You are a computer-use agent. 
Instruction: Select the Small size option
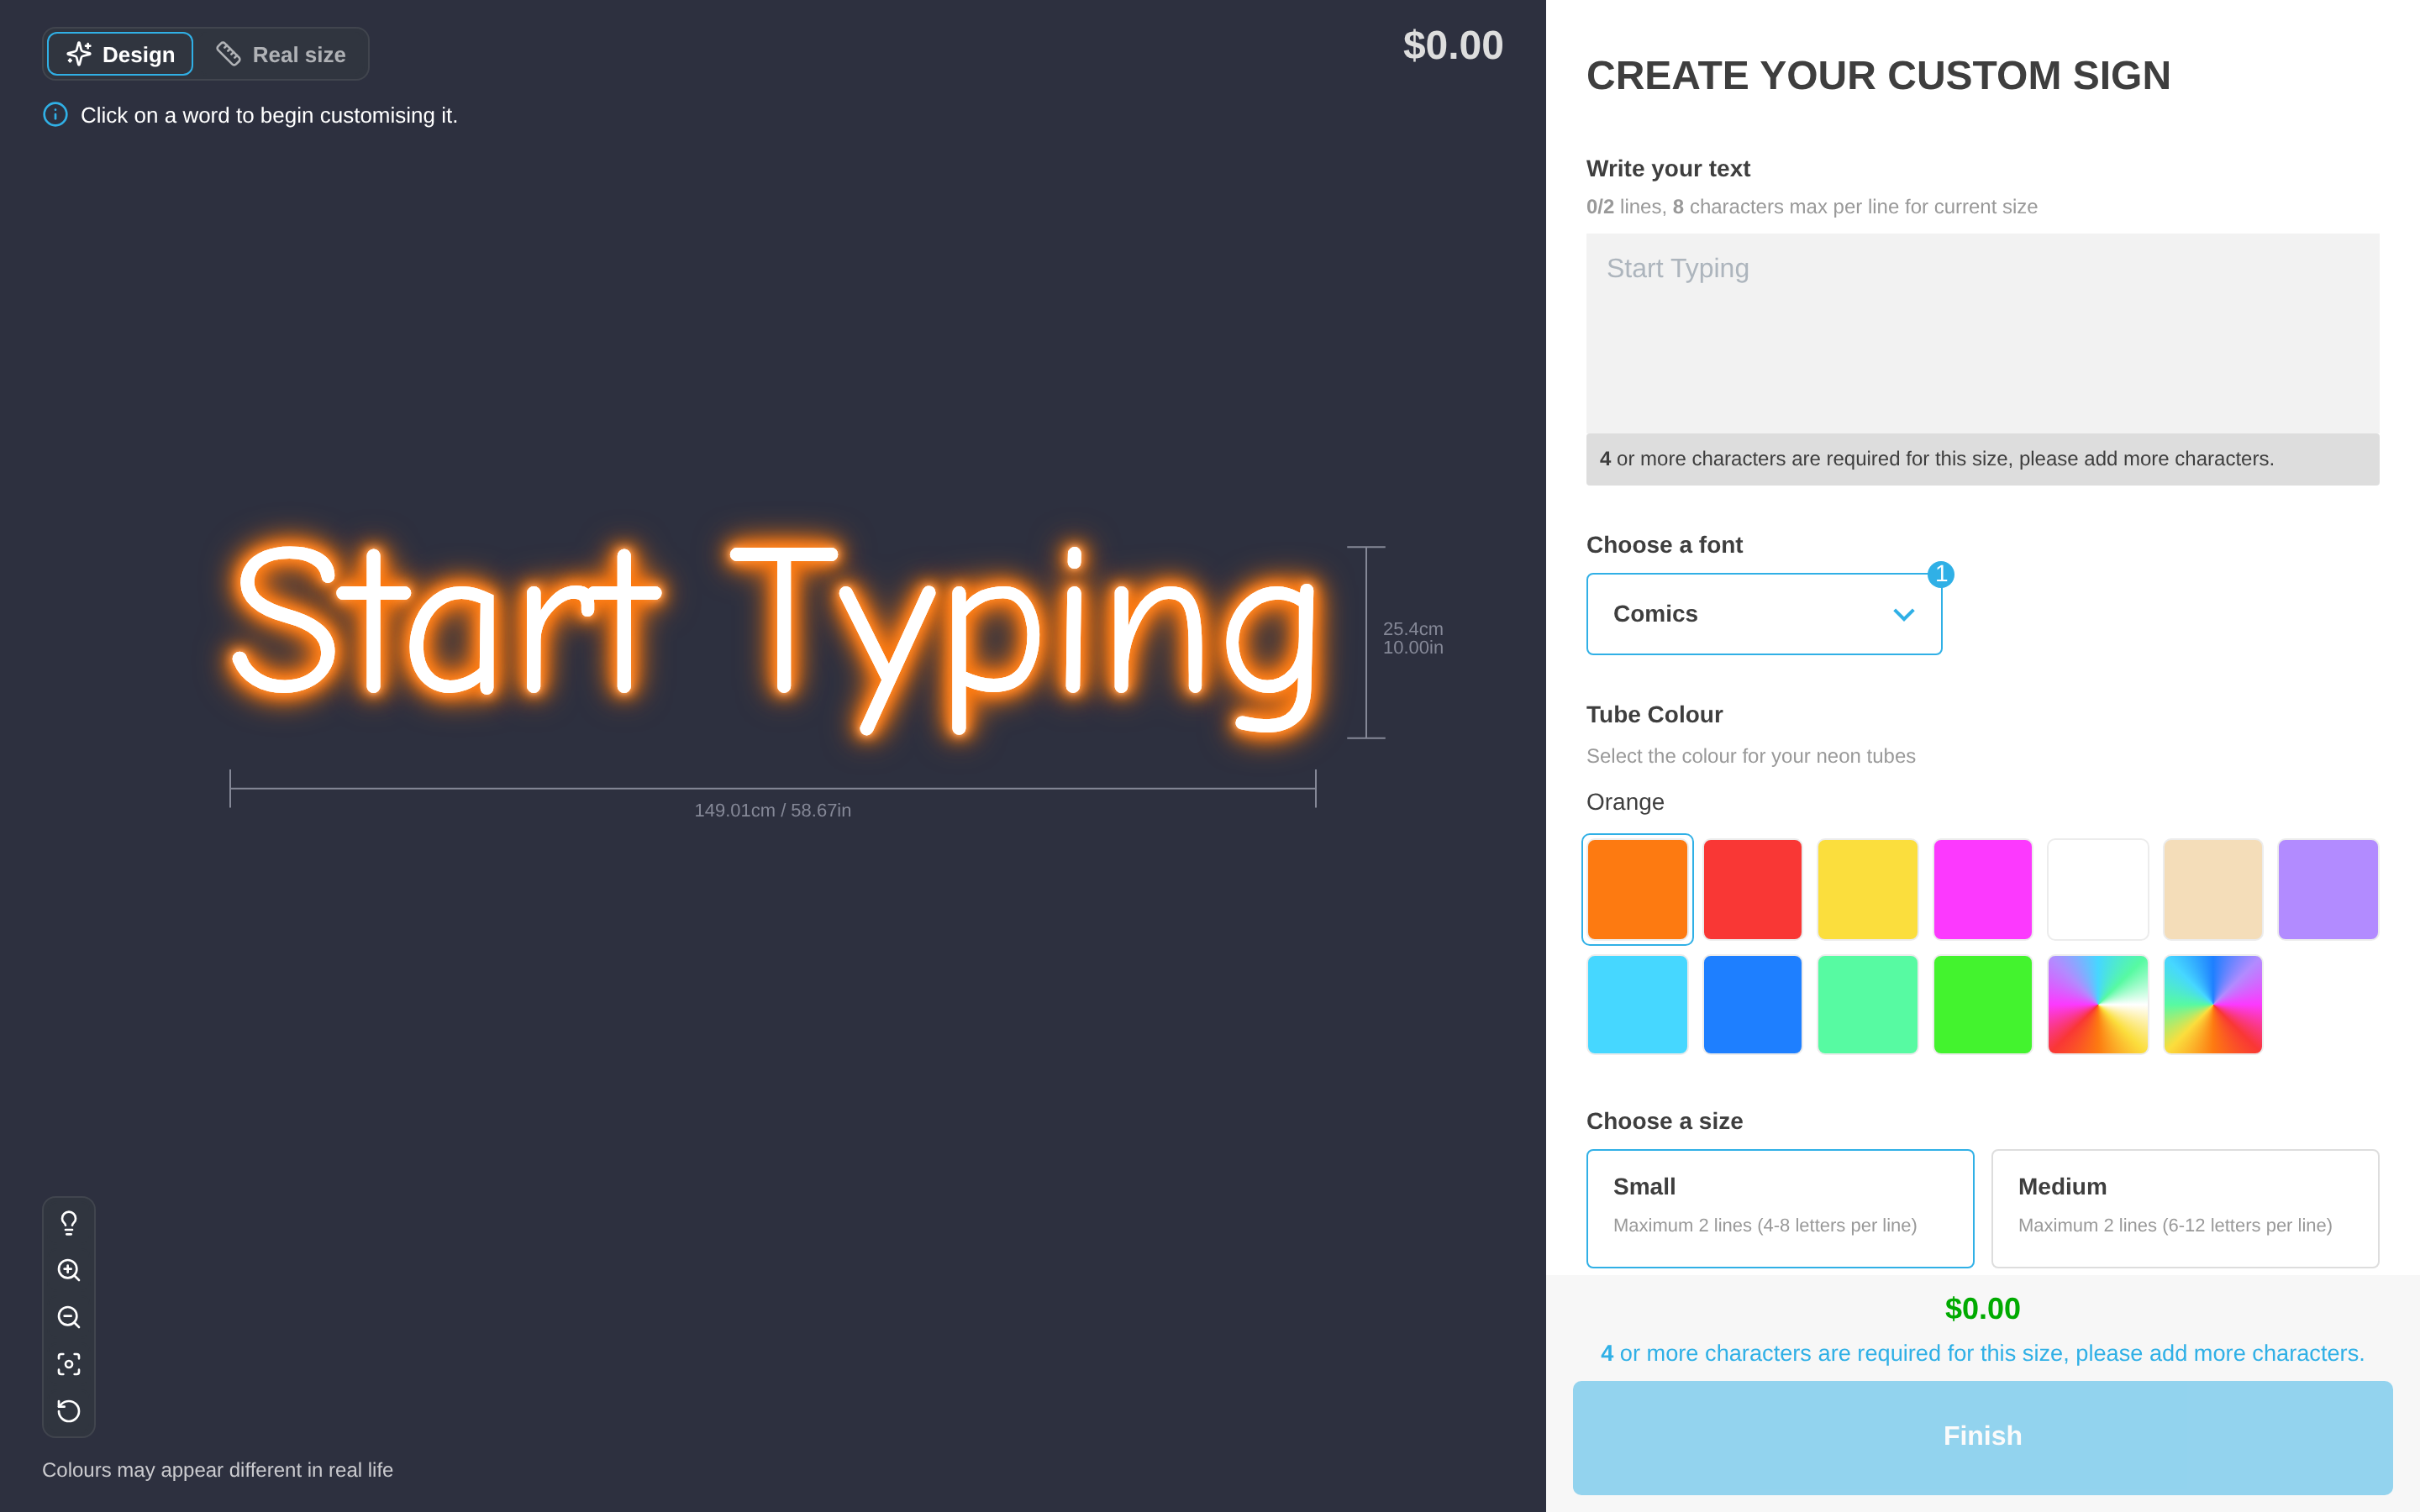(x=1780, y=1208)
